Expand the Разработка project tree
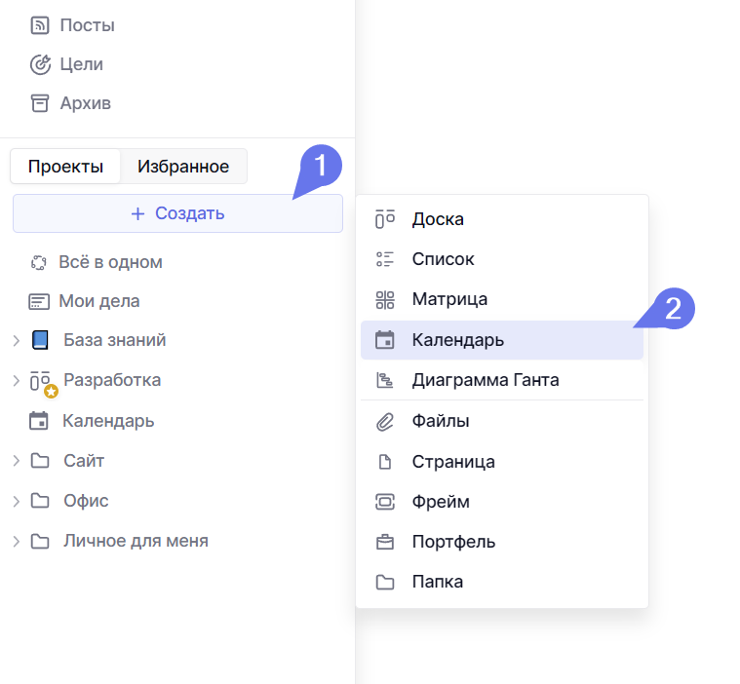 (x=16, y=381)
